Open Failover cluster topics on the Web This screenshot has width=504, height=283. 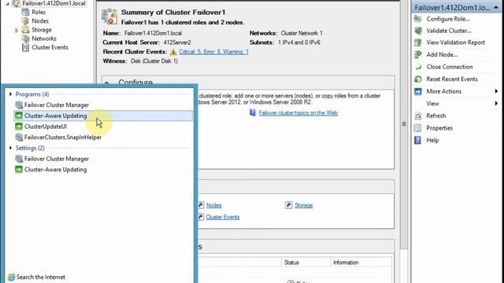pyautogui.click(x=298, y=112)
